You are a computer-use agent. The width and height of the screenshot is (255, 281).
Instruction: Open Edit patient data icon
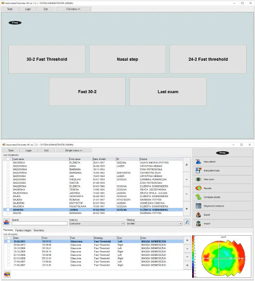tap(198, 170)
